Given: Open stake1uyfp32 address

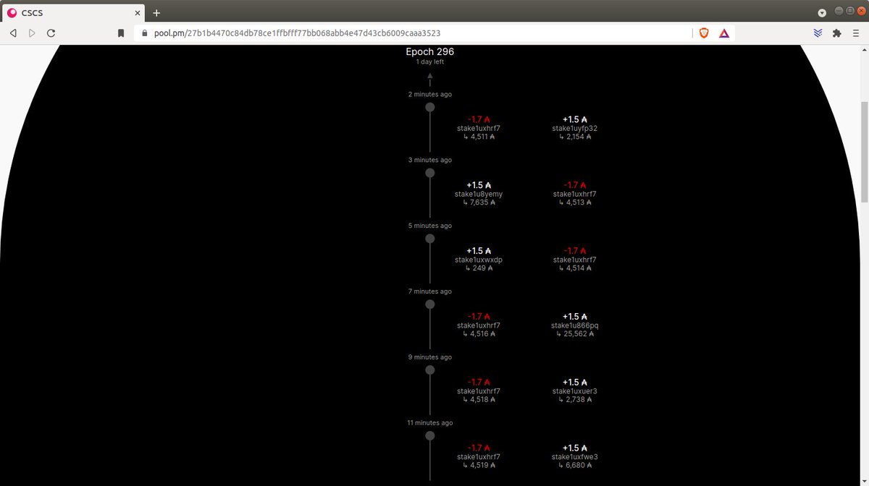Looking at the screenshot, I should click(575, 128).
